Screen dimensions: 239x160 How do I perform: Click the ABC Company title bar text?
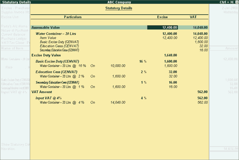pyautogui.click(x=119, y=2)
